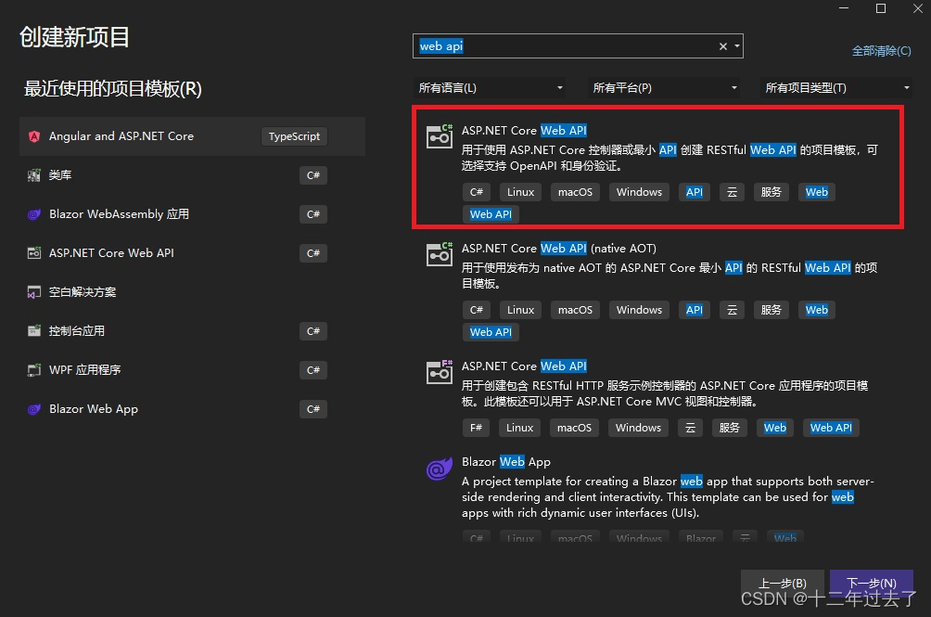Screen dimensions: 931x617
Task: Click the 全部清除 link
Action: (x=880, y=51)
